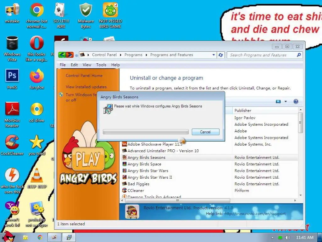Open the 'you tried' star icon
This screenshot has height=242, width=322.
[36, 145]
